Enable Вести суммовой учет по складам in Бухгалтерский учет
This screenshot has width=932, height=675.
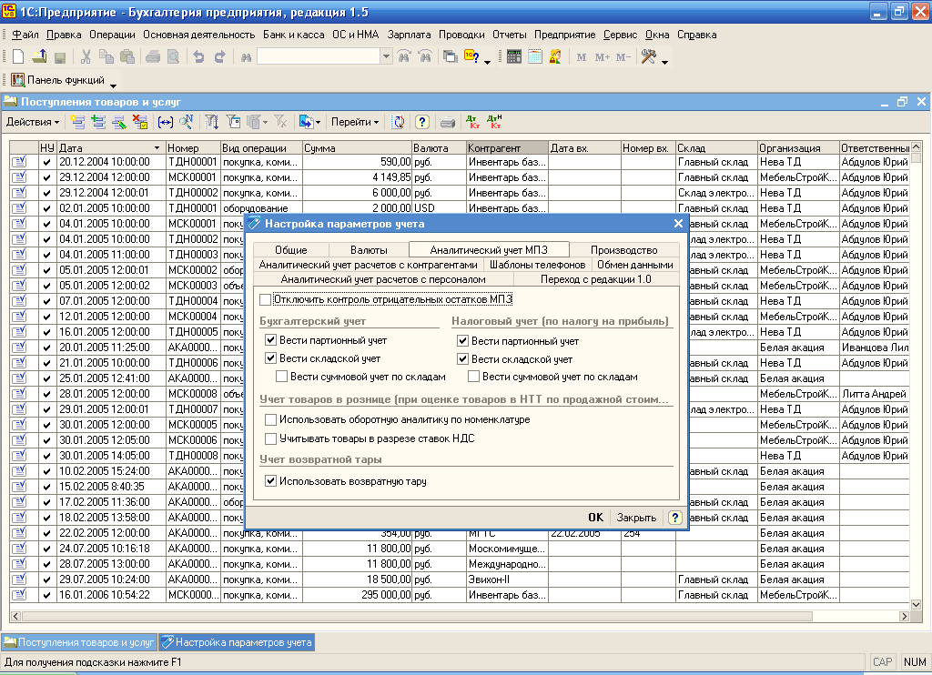pos(282,377)
